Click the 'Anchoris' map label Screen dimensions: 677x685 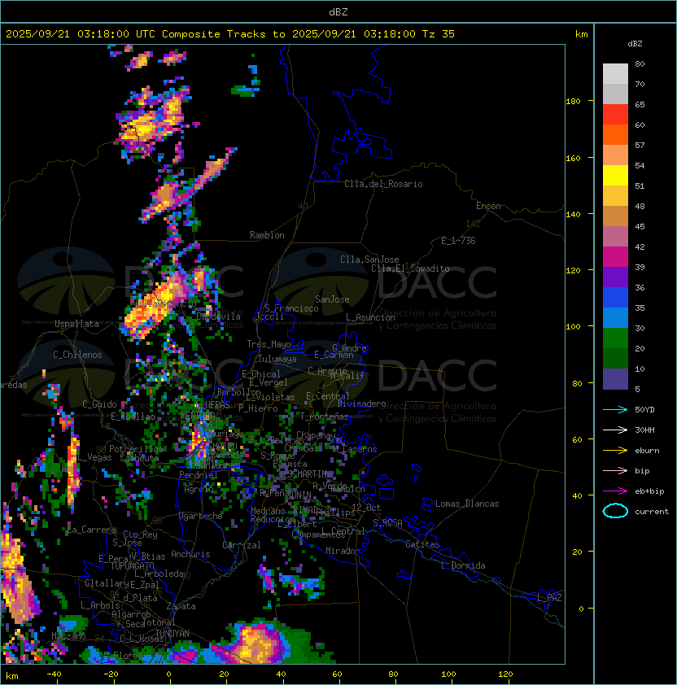(190, 554)
